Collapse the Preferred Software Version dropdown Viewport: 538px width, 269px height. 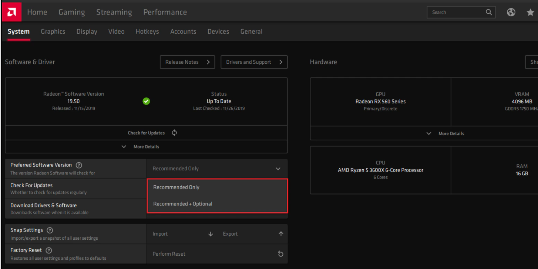tap(278, 169)
